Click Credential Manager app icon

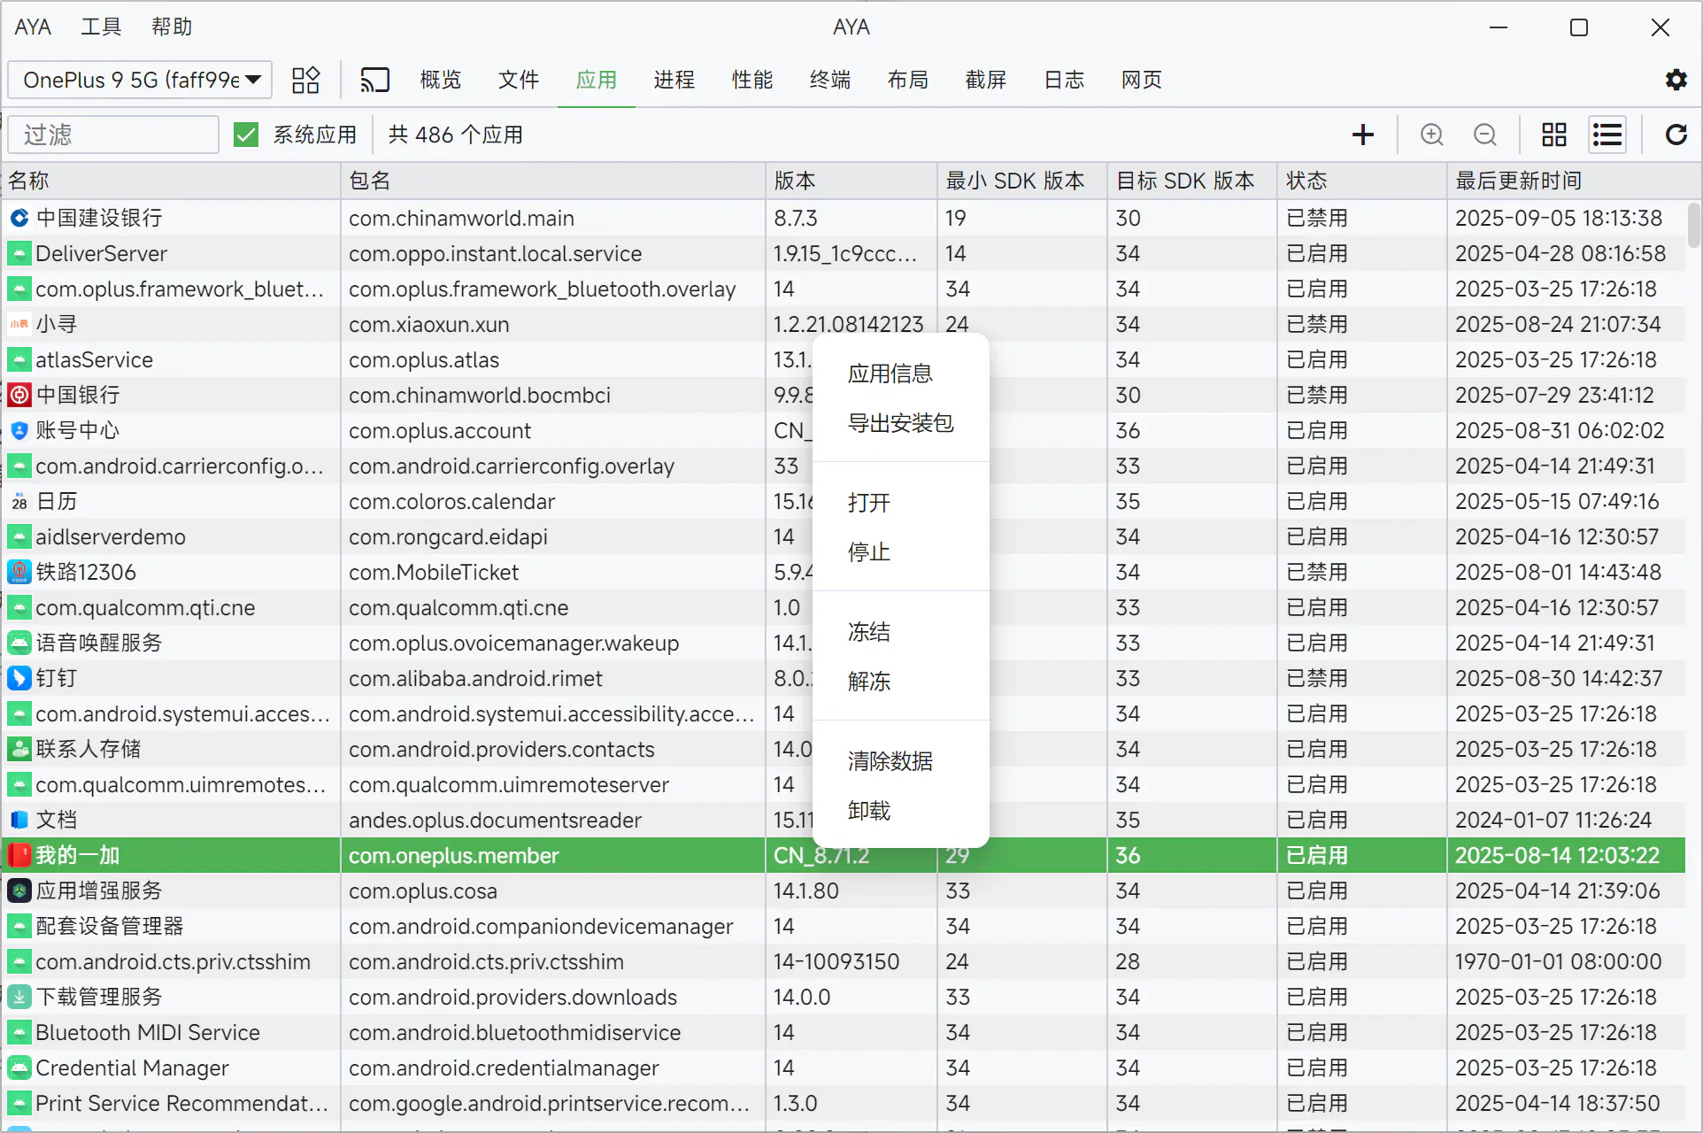click(x=19, y=1067)
